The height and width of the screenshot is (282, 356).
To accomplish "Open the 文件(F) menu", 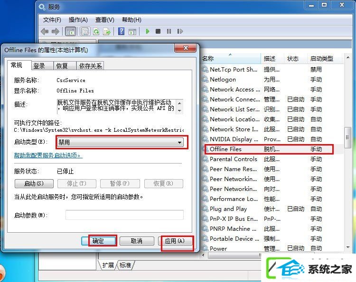I will tap(52, 20).
